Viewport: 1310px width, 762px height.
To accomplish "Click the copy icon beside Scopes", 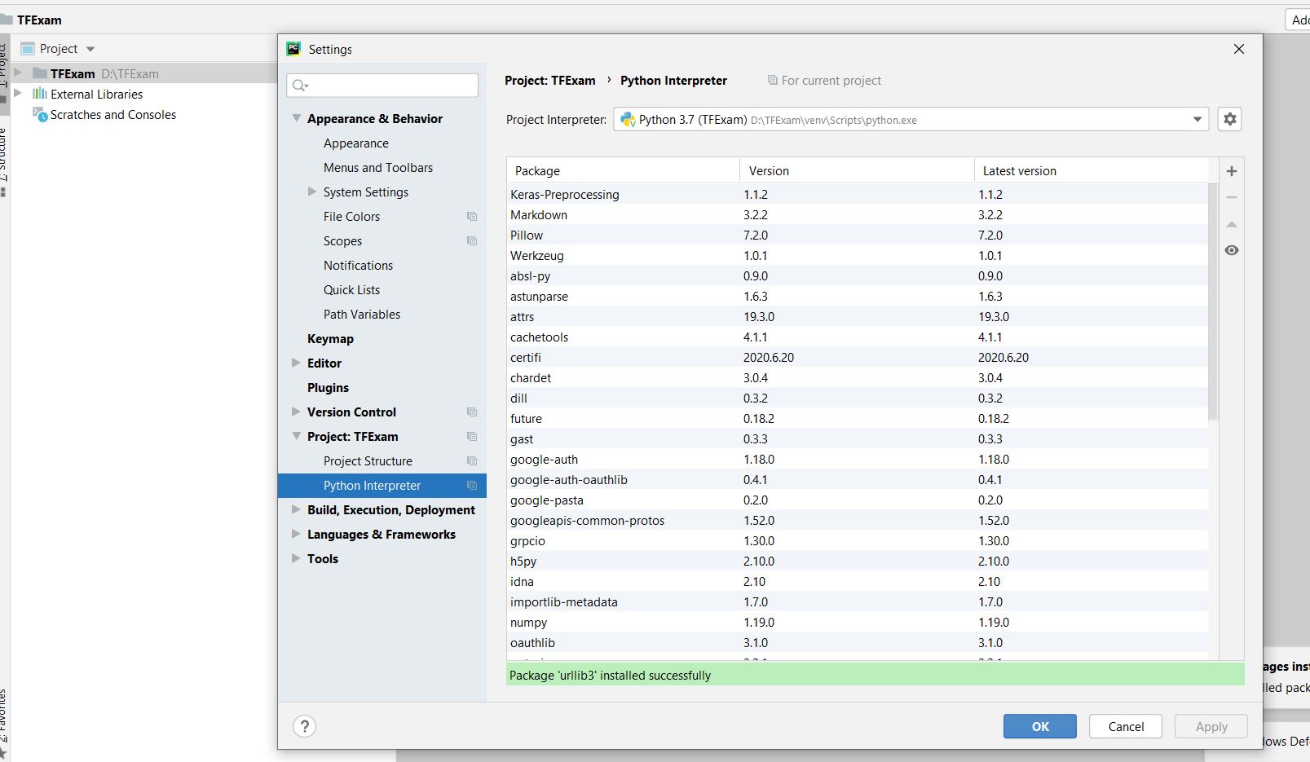I will pos(472,240).
